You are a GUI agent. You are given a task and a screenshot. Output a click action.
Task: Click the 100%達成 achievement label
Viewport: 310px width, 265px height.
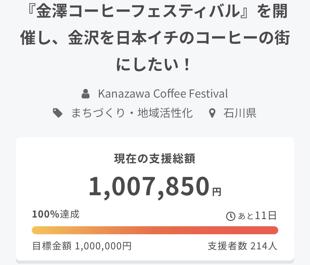(56, 214)
